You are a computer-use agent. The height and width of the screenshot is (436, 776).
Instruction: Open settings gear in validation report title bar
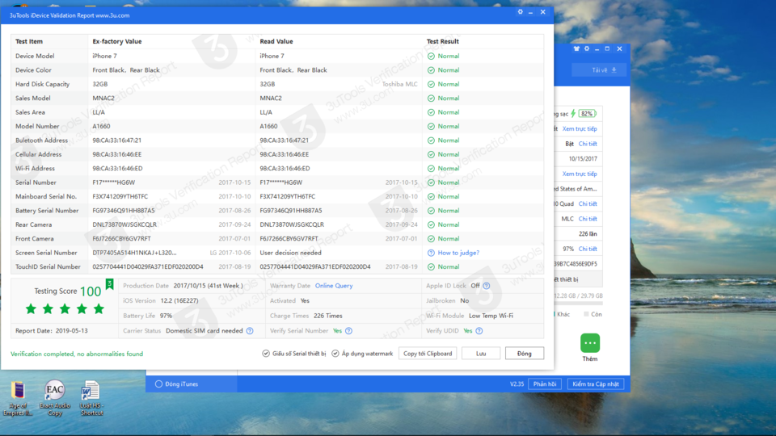coord(520,12)
